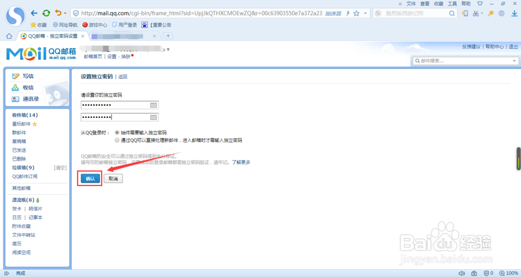Click the round chat bubble icon in the toolbar

501,14
